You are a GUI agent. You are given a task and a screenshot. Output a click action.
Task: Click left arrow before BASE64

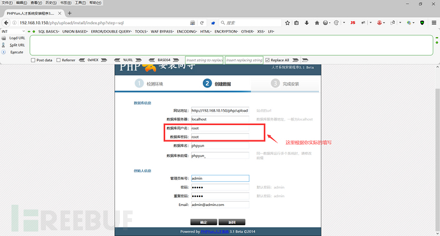[152, 60]
